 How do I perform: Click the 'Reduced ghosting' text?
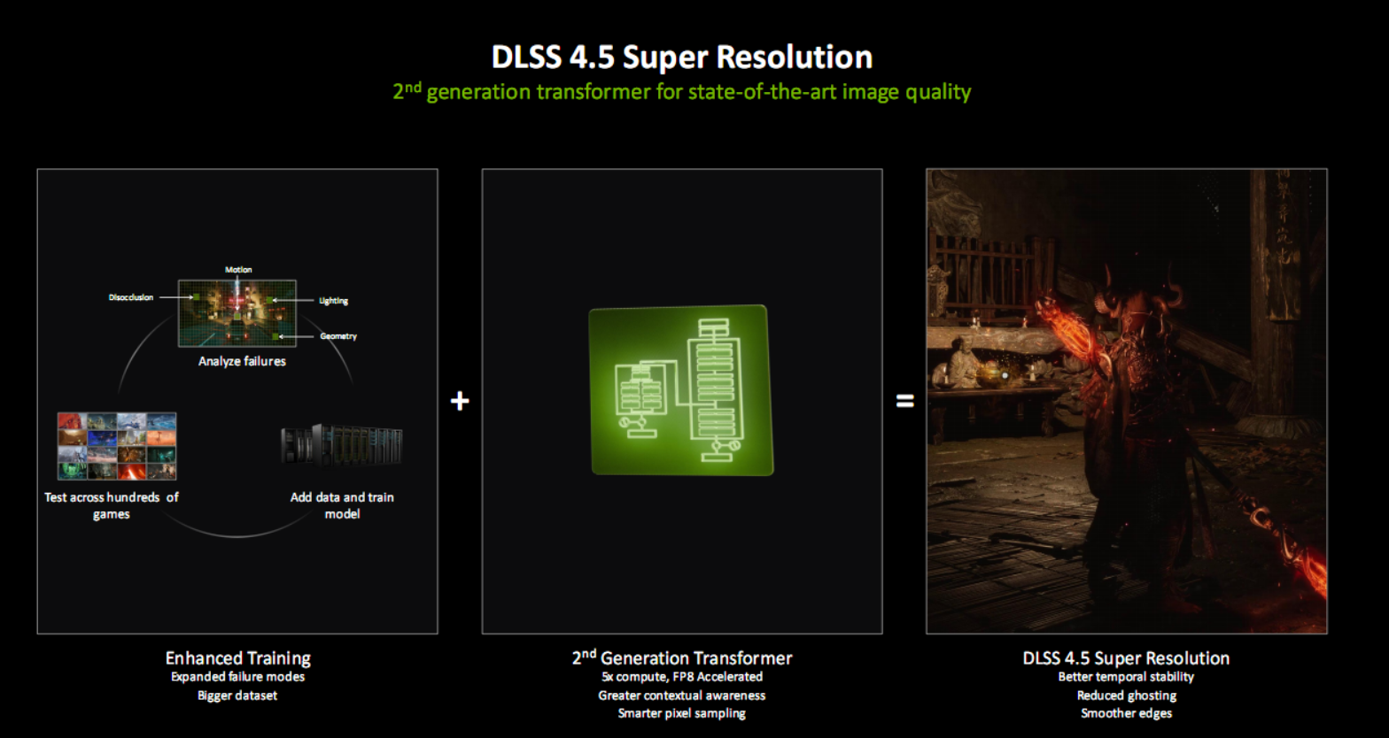pos(1126,696)
